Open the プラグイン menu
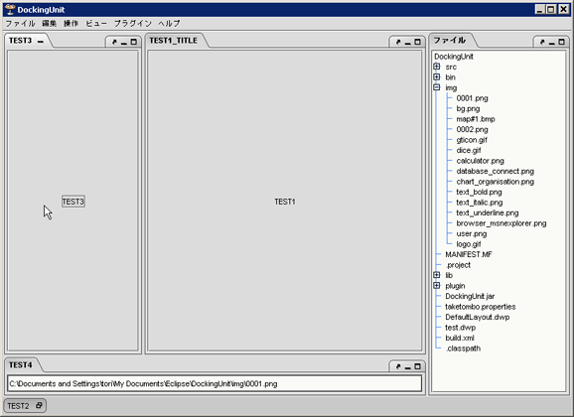 coord(133,24)
